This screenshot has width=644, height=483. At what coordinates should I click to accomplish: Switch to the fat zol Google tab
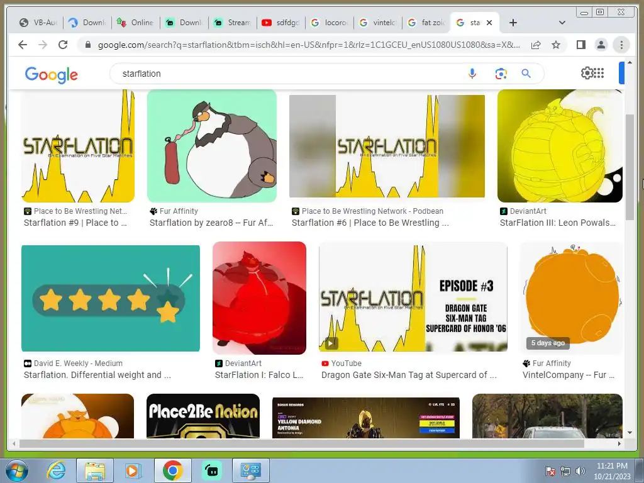(426, 23)
